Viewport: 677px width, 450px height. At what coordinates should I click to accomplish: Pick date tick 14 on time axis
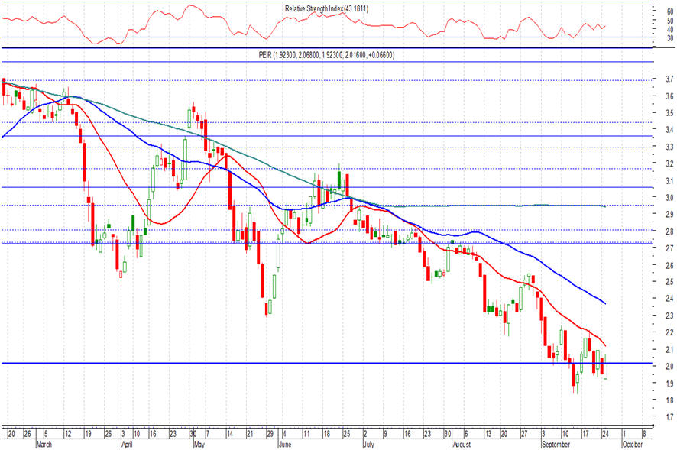pos(230,434)
